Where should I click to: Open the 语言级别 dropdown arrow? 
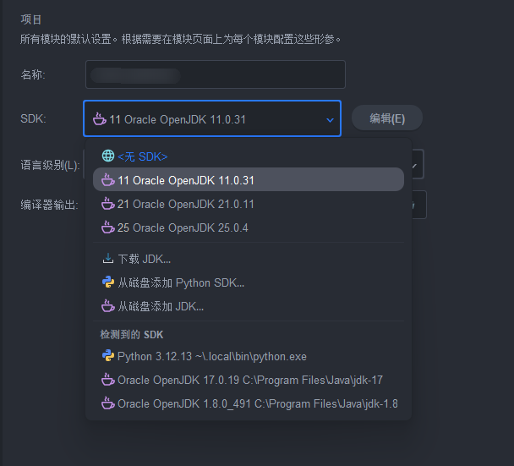point(415,166)
